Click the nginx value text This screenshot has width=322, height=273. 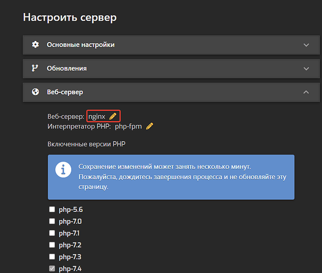97,116
